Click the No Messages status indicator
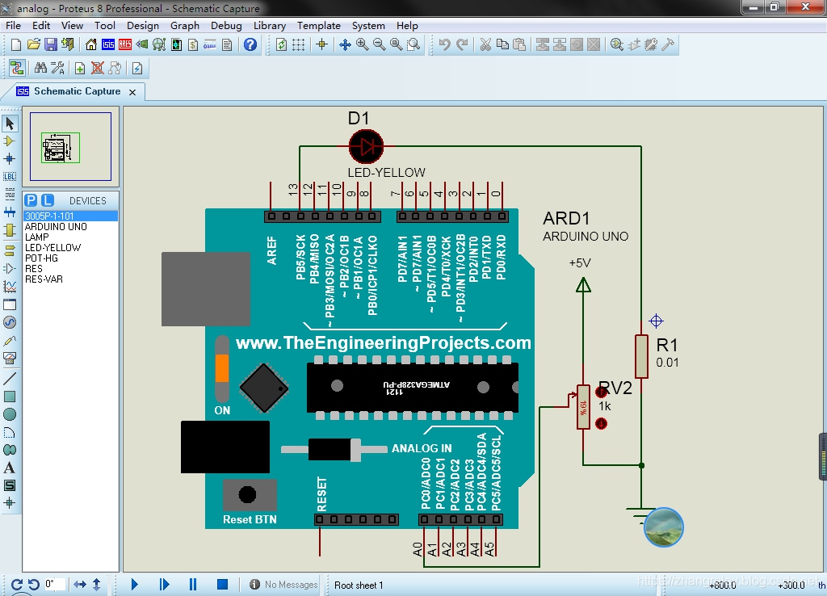 point(283,585)
